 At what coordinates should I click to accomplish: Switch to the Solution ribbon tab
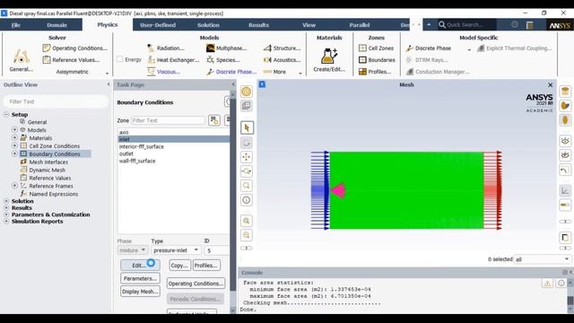tap(208, 25)
